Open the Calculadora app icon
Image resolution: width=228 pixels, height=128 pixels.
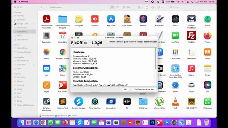pyautogui.click(x=47, y=36)
